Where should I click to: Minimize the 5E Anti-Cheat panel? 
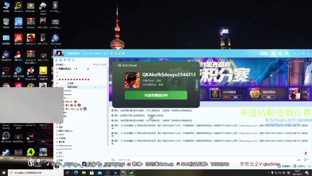tap(193, 65)
